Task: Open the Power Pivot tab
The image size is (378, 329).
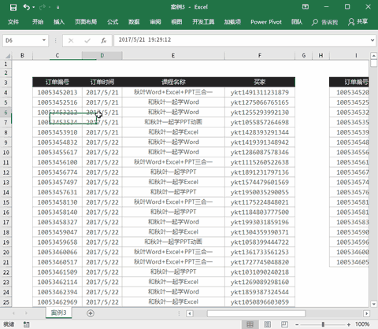Action: click(266, 22)
